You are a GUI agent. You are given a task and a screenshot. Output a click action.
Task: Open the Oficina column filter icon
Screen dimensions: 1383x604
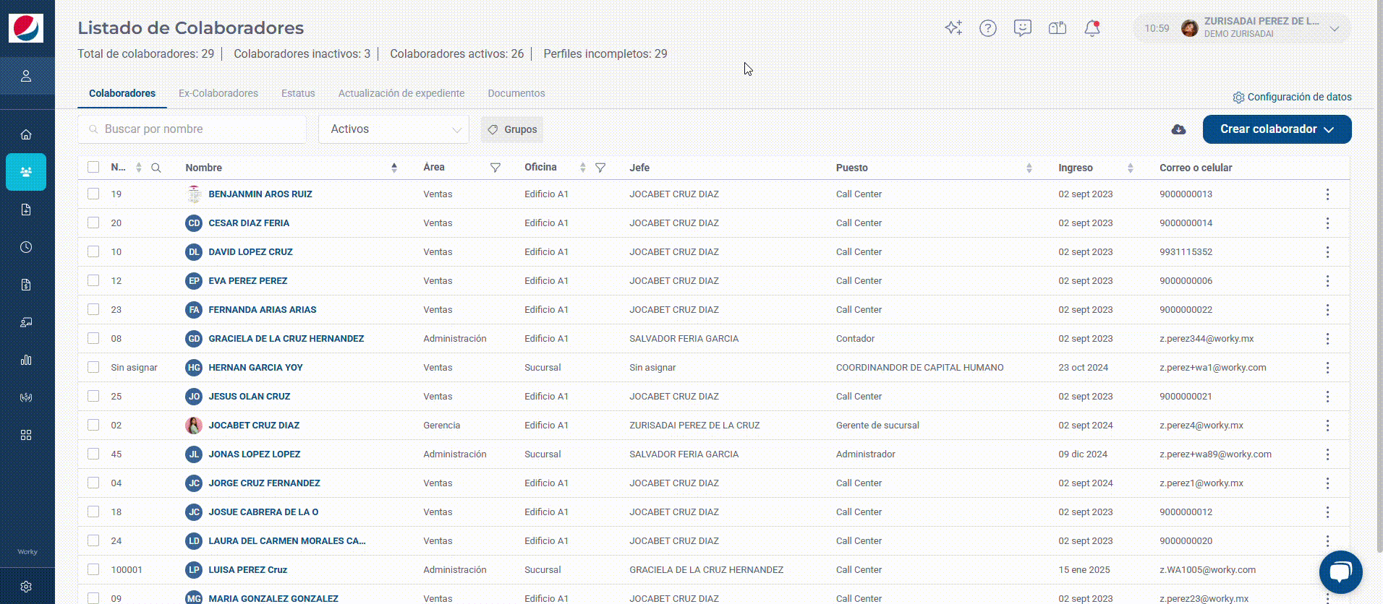(600, 168)
